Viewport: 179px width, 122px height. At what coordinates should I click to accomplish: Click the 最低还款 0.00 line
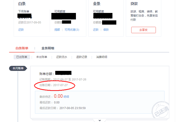49,103
